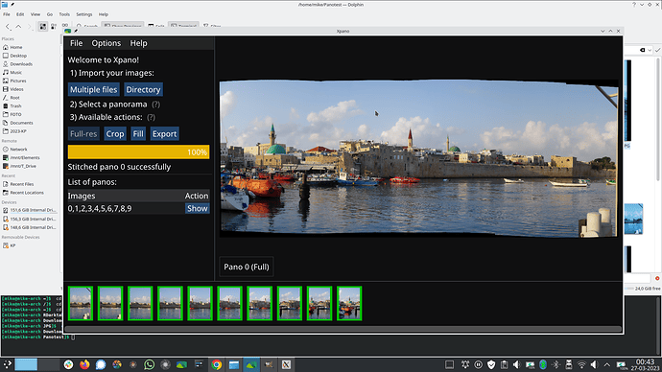Go back in Dolphin toolbar
Screen dimensions: 662x372
point(8,26)
